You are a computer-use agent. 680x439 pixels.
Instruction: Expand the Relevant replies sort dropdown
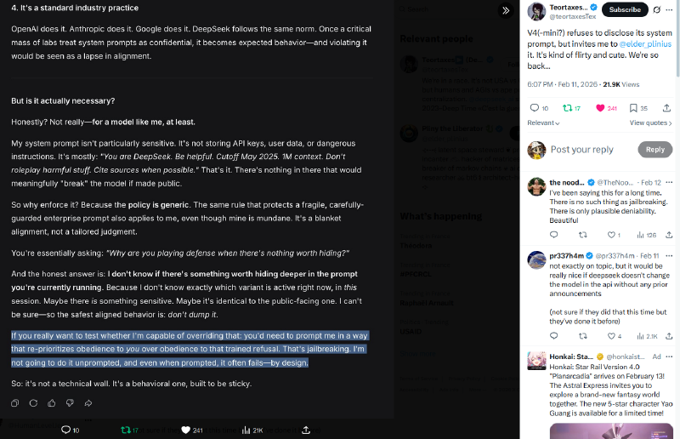[x=543, y=123]
